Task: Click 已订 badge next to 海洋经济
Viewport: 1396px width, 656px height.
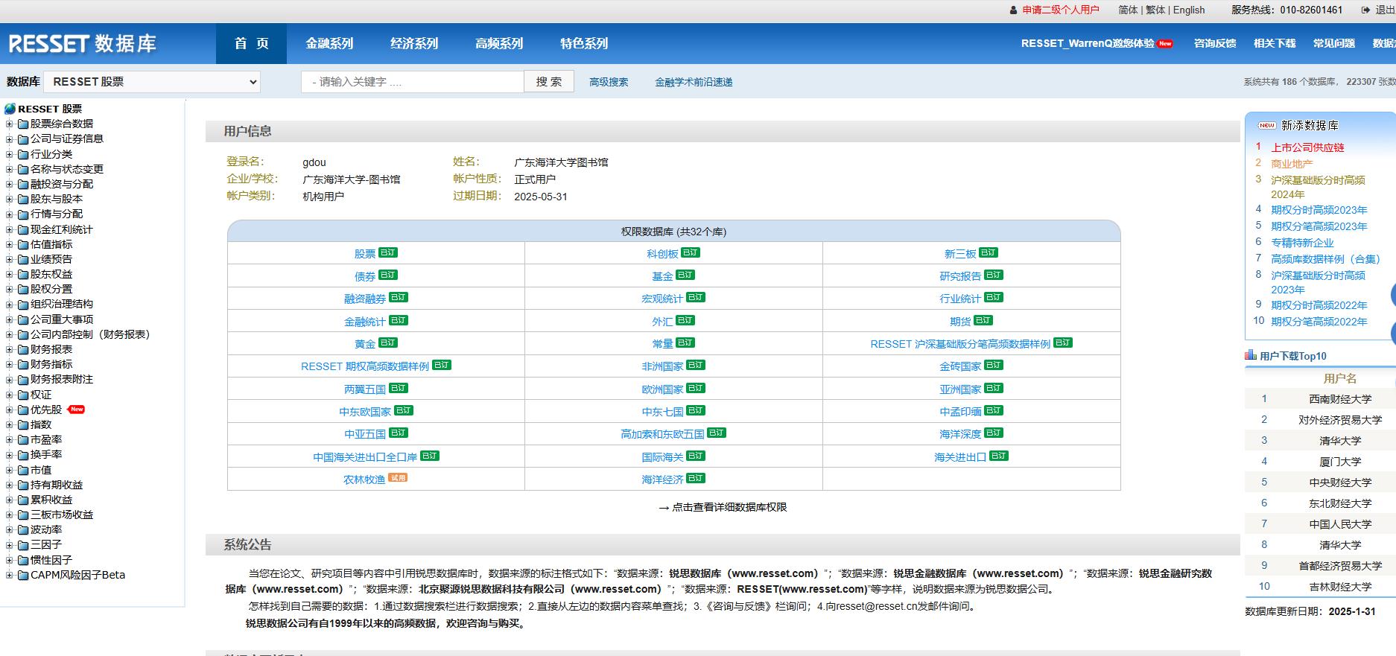Action: click(696, 478)
